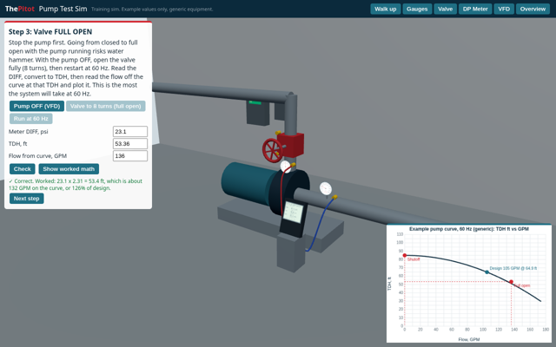Click the TDH ft input field
556x347 pixels.
pyautogui.click(x=130, y=143)
